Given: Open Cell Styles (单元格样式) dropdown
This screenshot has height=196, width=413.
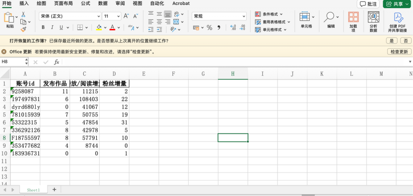Looking at the screenshot, I should (271, 30).
